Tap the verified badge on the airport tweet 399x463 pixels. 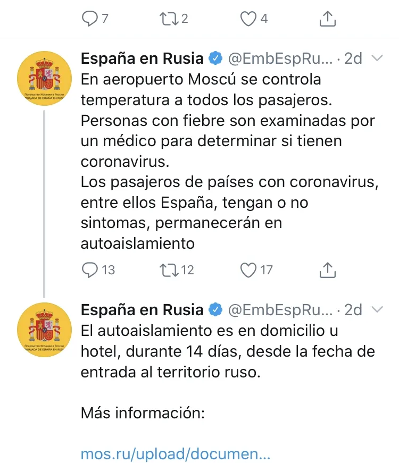click(x=215, y=58)
